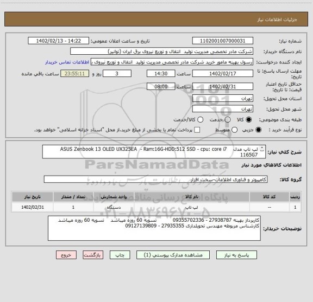Viewport: 313px width, 302px height.
Task: Select the کالا radio button
Action: [x=249, y=120]
